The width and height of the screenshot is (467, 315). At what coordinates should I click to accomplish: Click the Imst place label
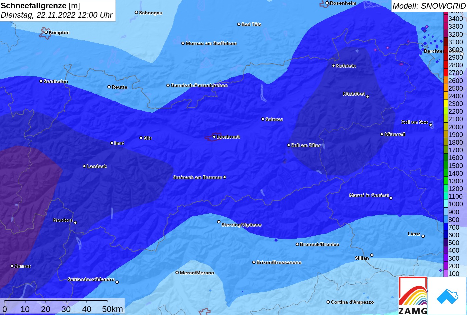pos(119,143)
